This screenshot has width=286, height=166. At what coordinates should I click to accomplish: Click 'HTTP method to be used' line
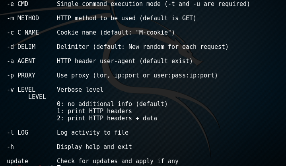(126, 18)
